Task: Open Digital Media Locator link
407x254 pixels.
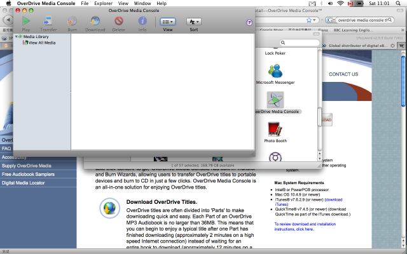Action: [x=23, y=183]
